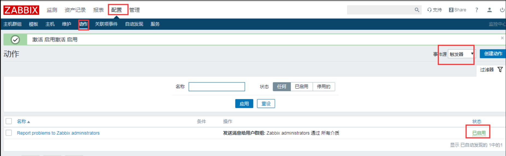Screen dimensions: 506x156
Task: Open the 监测 menu
Action: click(x=52, y=10)
